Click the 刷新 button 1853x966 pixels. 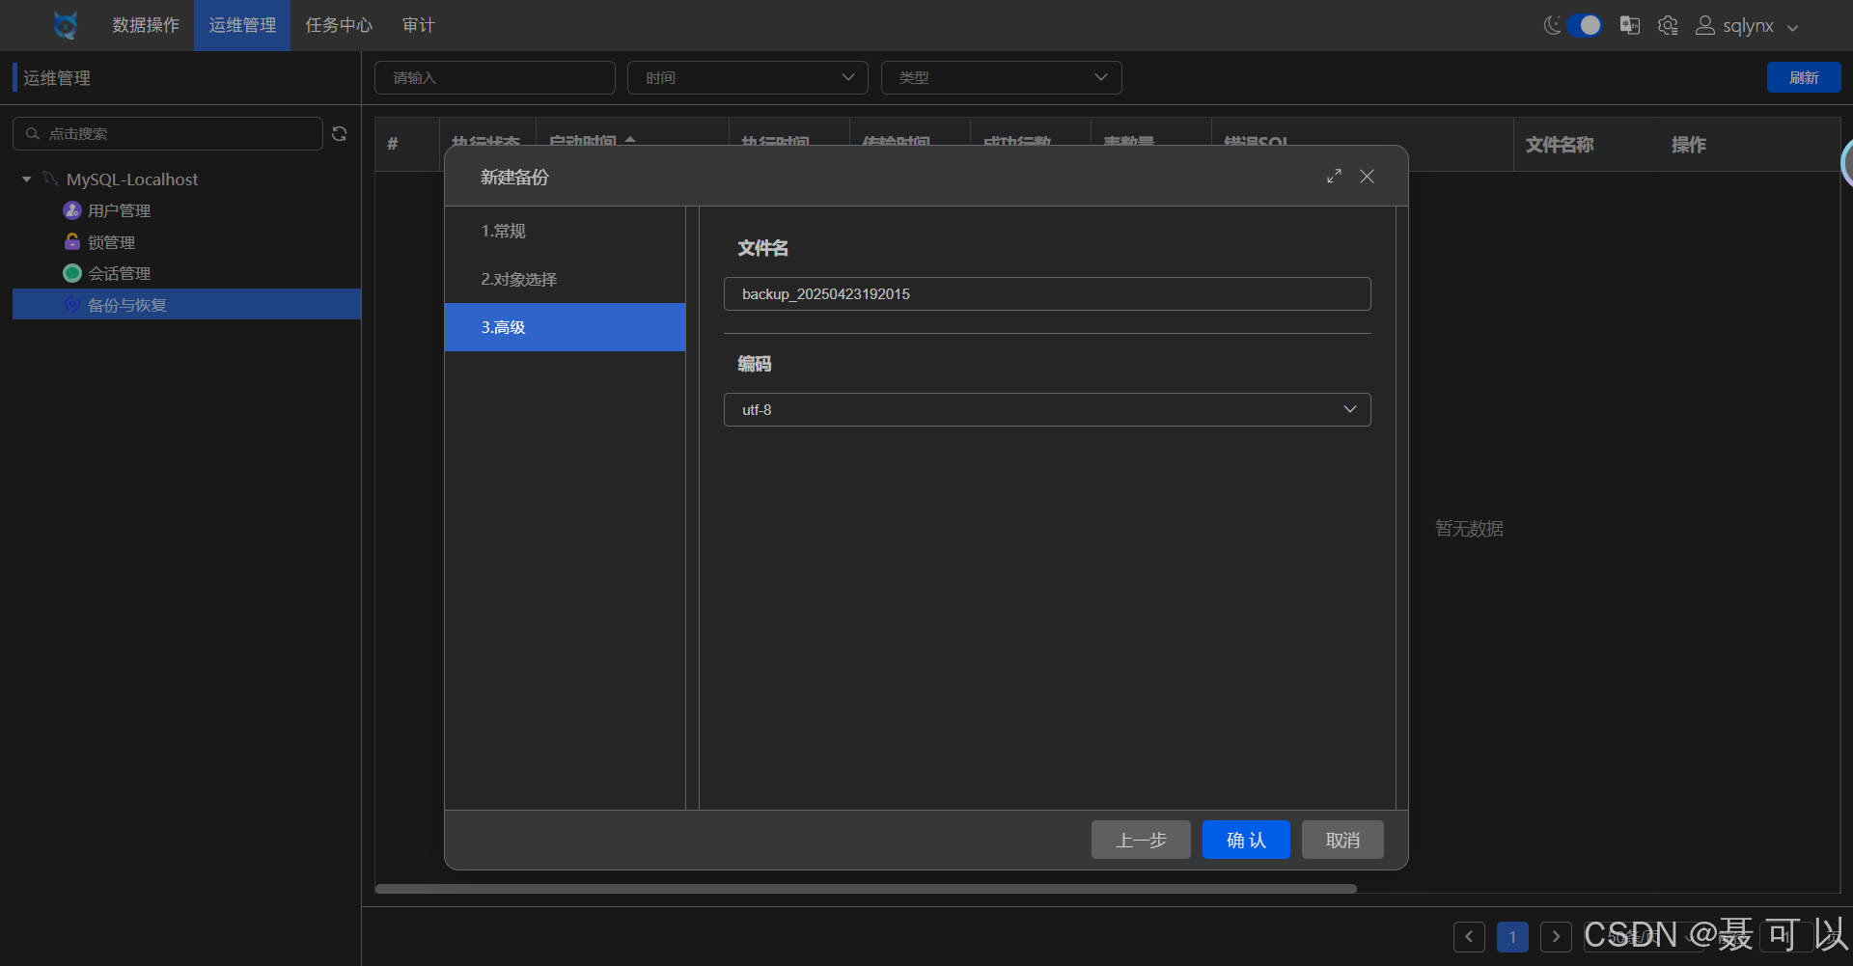[x=1804, y=77]
